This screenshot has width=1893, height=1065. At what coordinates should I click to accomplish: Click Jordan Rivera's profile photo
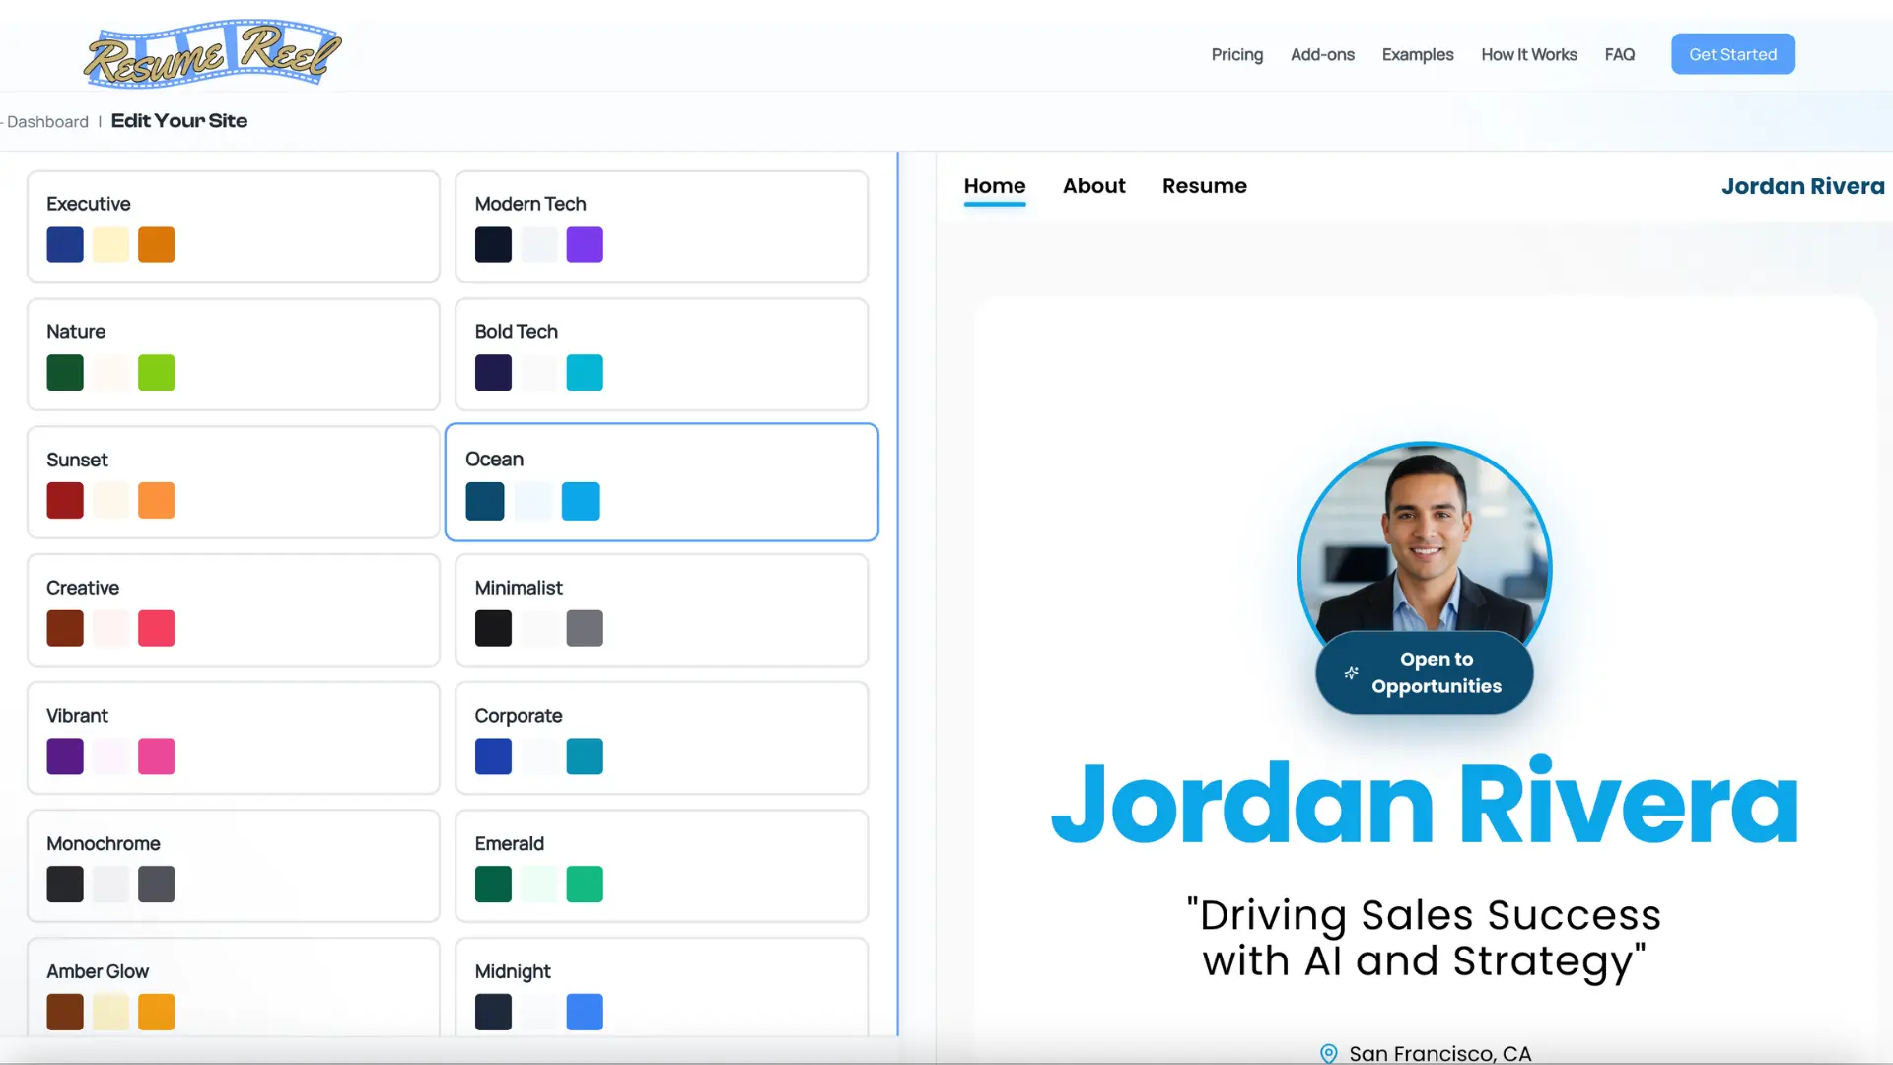coord(1424,542)
